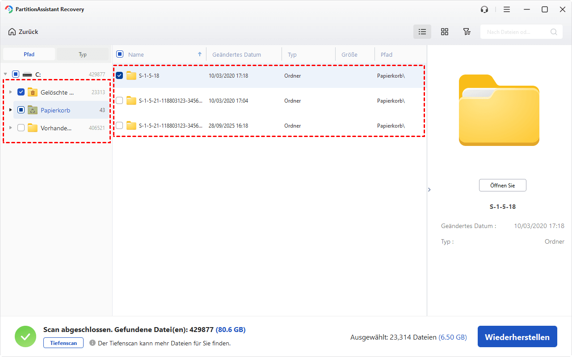Select the Pfad tab

29,54
